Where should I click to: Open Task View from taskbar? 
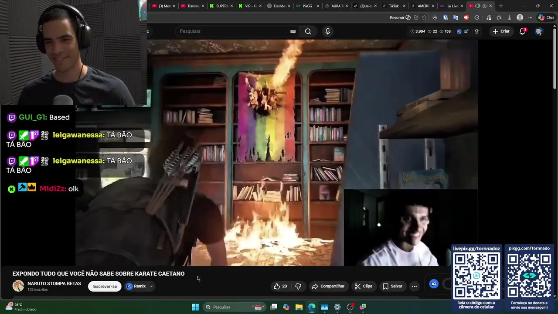[x=273, y=307]
